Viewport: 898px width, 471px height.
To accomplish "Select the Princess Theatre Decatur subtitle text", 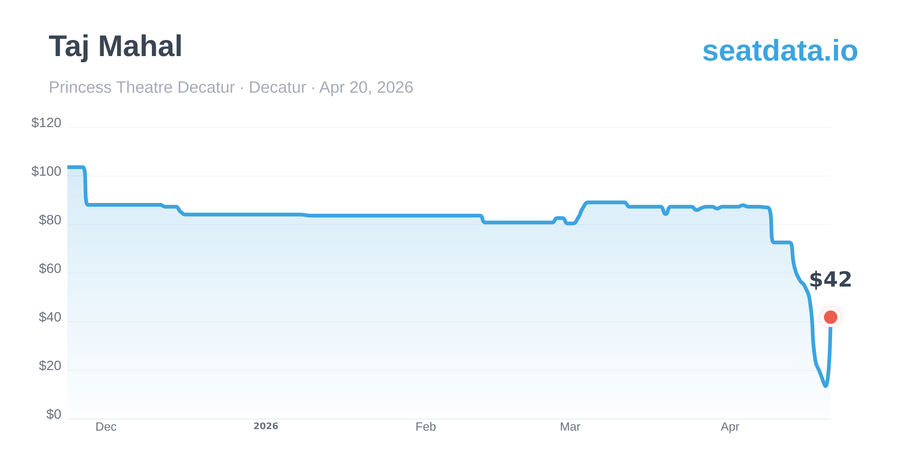I will point(230,87).
